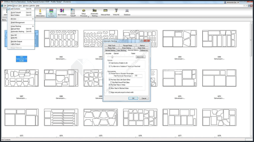
Task: Open the Help menu
Action: pos(37,6)
